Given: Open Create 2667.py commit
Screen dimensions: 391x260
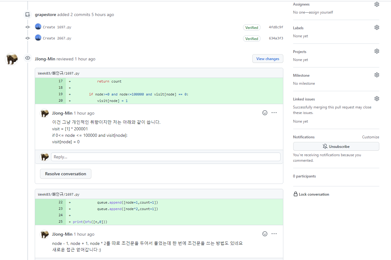Looking at the screenshot, I should [57, 38].
